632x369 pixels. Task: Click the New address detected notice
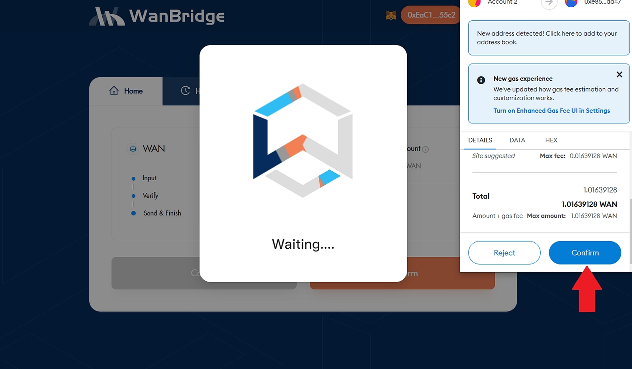point(549,38)
